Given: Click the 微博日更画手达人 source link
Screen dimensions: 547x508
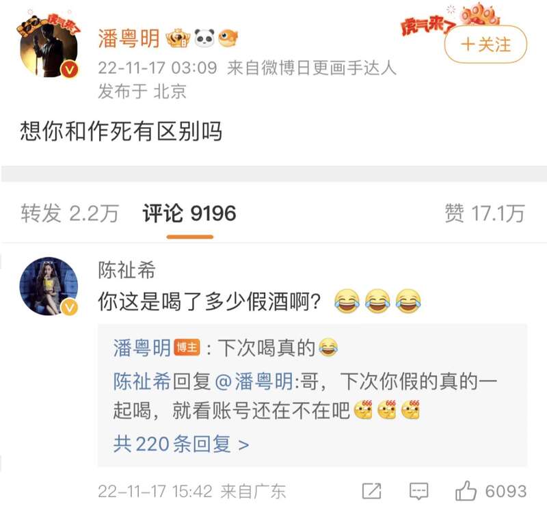Looking at the screenshot, I should (312, 68).
